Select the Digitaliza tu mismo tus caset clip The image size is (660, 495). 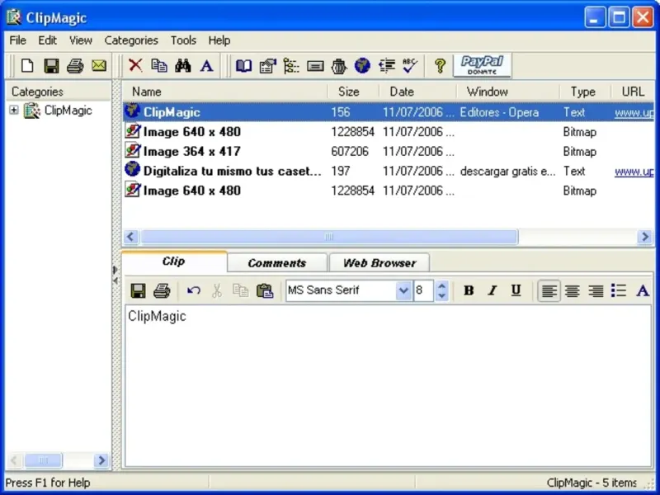(388, 171)
